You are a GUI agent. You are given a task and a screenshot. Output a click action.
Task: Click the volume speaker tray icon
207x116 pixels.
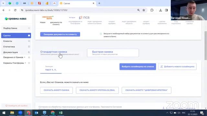(179, 113)
